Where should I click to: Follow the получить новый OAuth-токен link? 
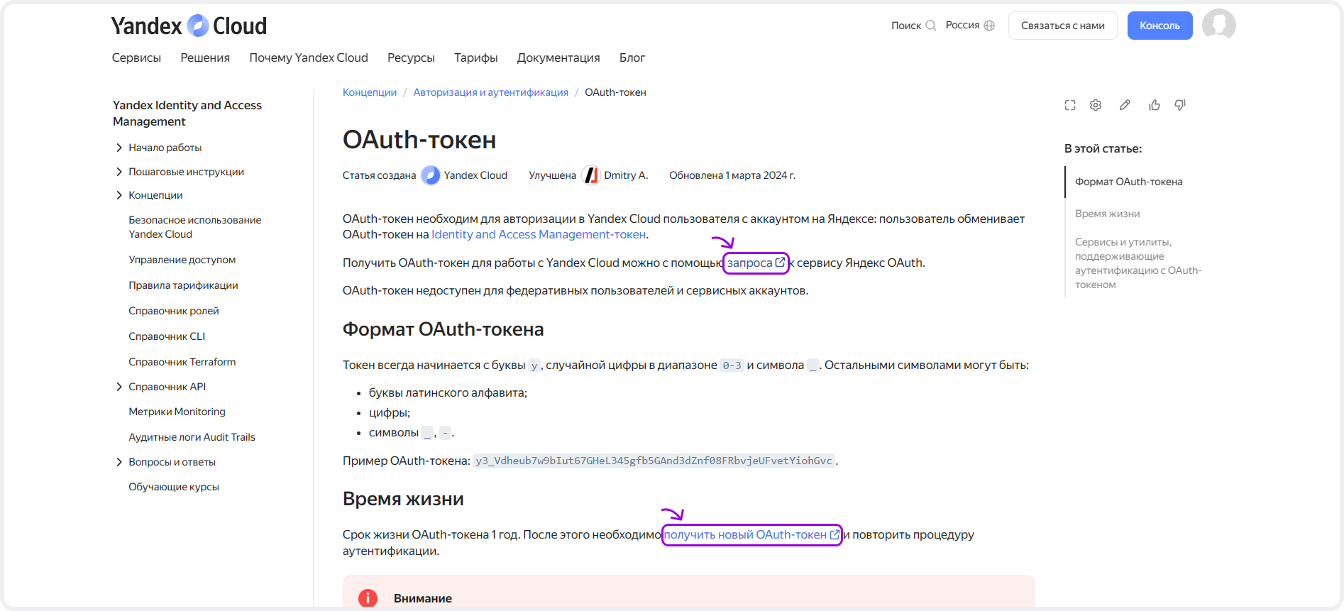[x=745, y=534]
